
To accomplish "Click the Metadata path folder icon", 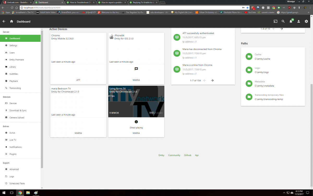I will pos(249,84).
